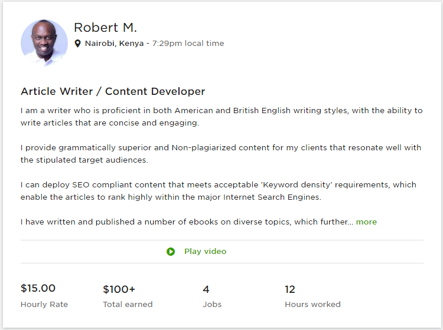Click the number 12 hours count

[290, 289]
